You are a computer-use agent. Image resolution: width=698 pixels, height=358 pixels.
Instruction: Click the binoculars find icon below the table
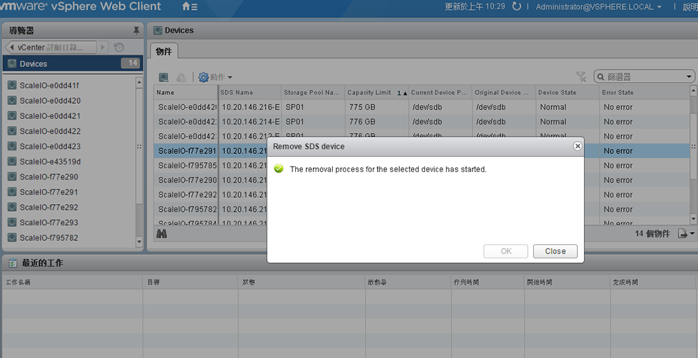coord(162,233)
